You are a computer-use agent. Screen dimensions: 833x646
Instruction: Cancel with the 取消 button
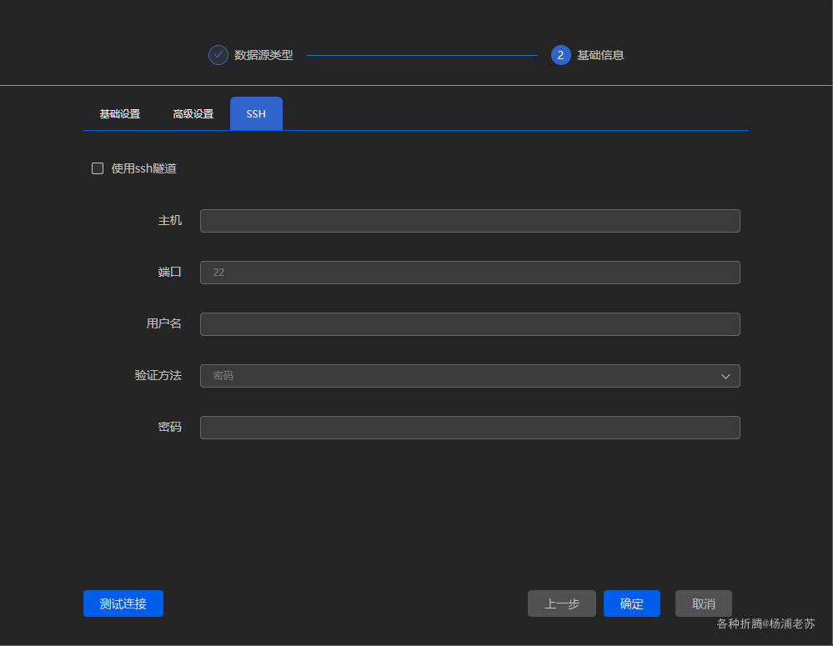pyautogui.click(x=704, y=603)
